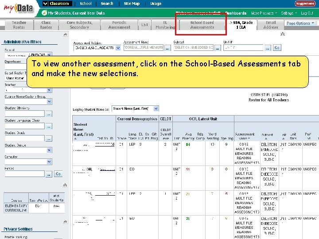Expand the More Products menu
Viewport: 319px width, 239px height.
pos(264,13)
